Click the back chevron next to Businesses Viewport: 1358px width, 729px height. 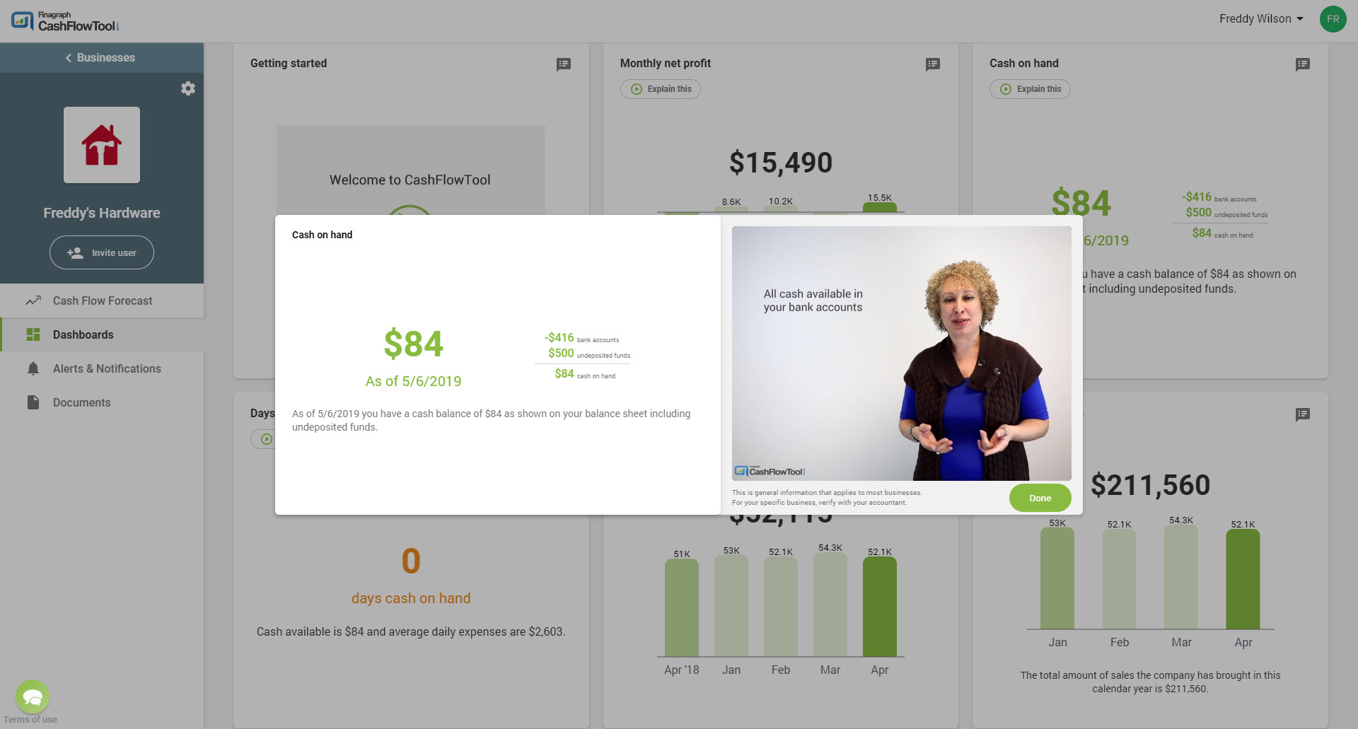tap(69, 58)
